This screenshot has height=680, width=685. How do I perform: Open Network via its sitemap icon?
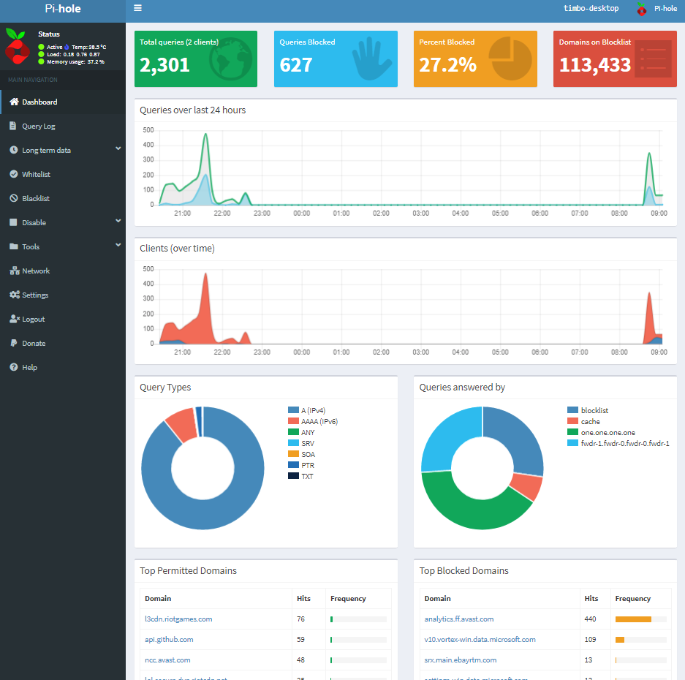pyautogui.click(x=12, y=271)
